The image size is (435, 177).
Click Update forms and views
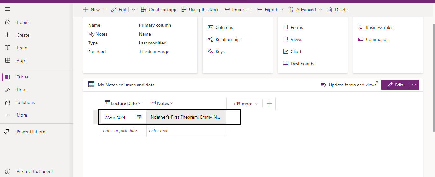[349, 85]
